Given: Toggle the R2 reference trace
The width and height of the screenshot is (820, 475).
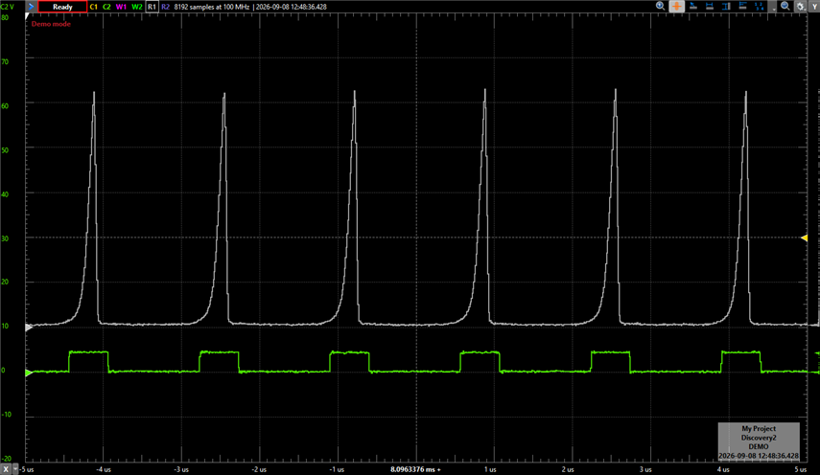Looking at the screenshot, I should click(165, 7).
